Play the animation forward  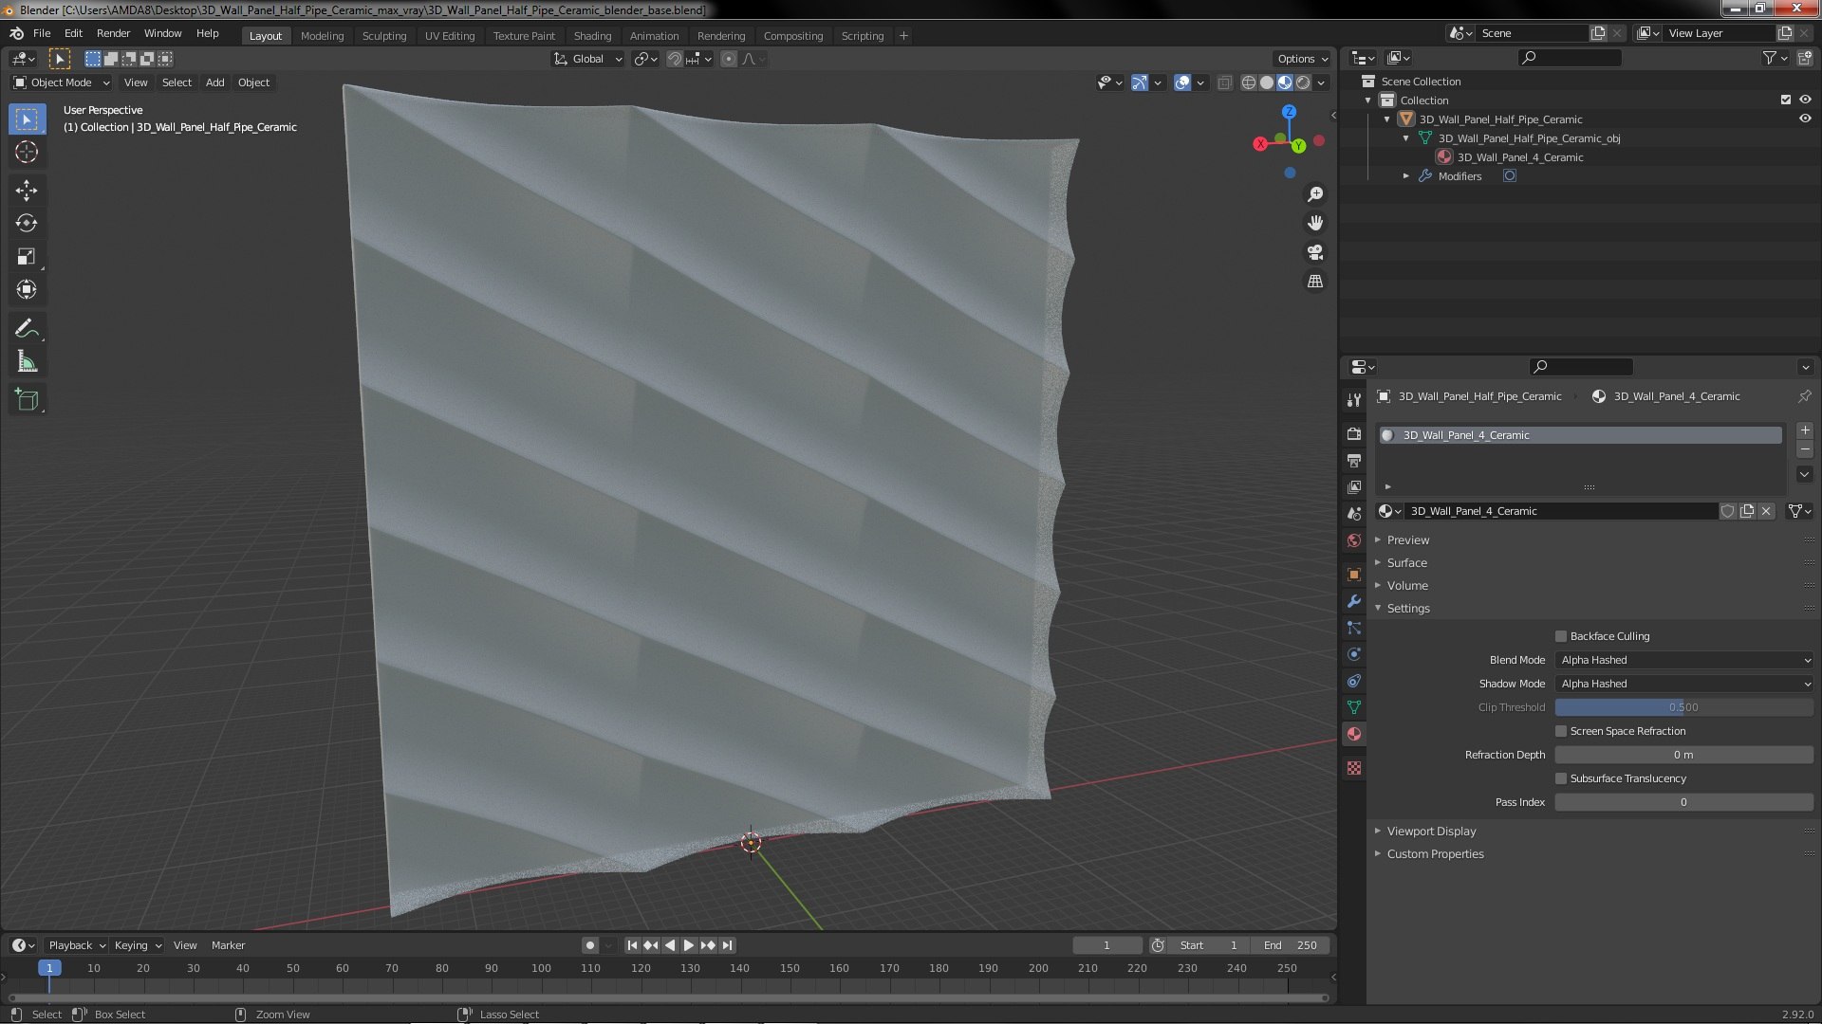pyautogui.click(x=689, y=945)
